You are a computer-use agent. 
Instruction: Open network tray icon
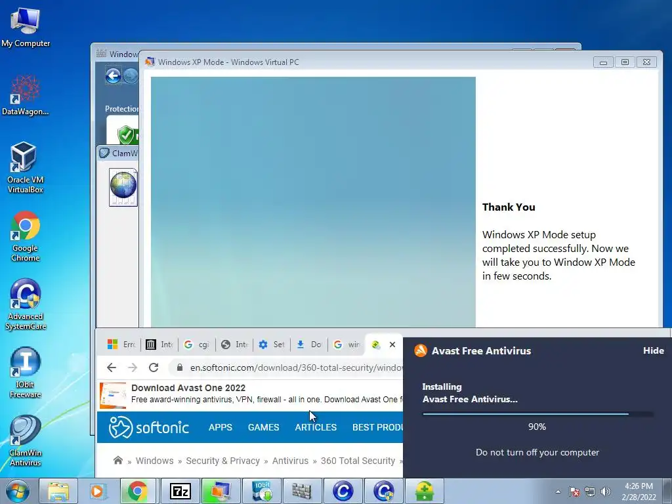590,492
